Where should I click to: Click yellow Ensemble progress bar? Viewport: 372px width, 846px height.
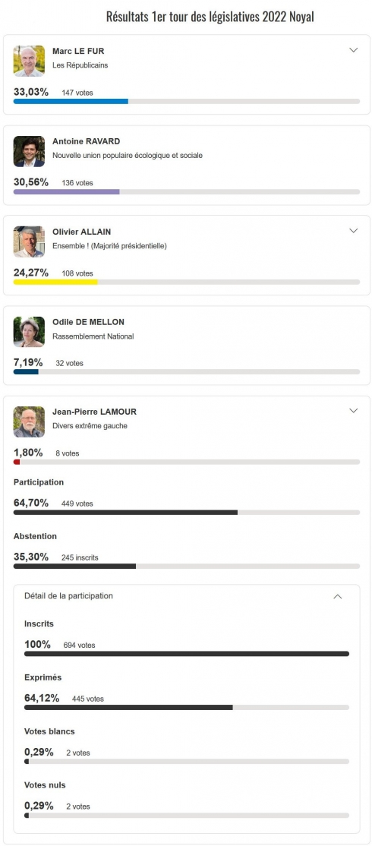(187, 283)
